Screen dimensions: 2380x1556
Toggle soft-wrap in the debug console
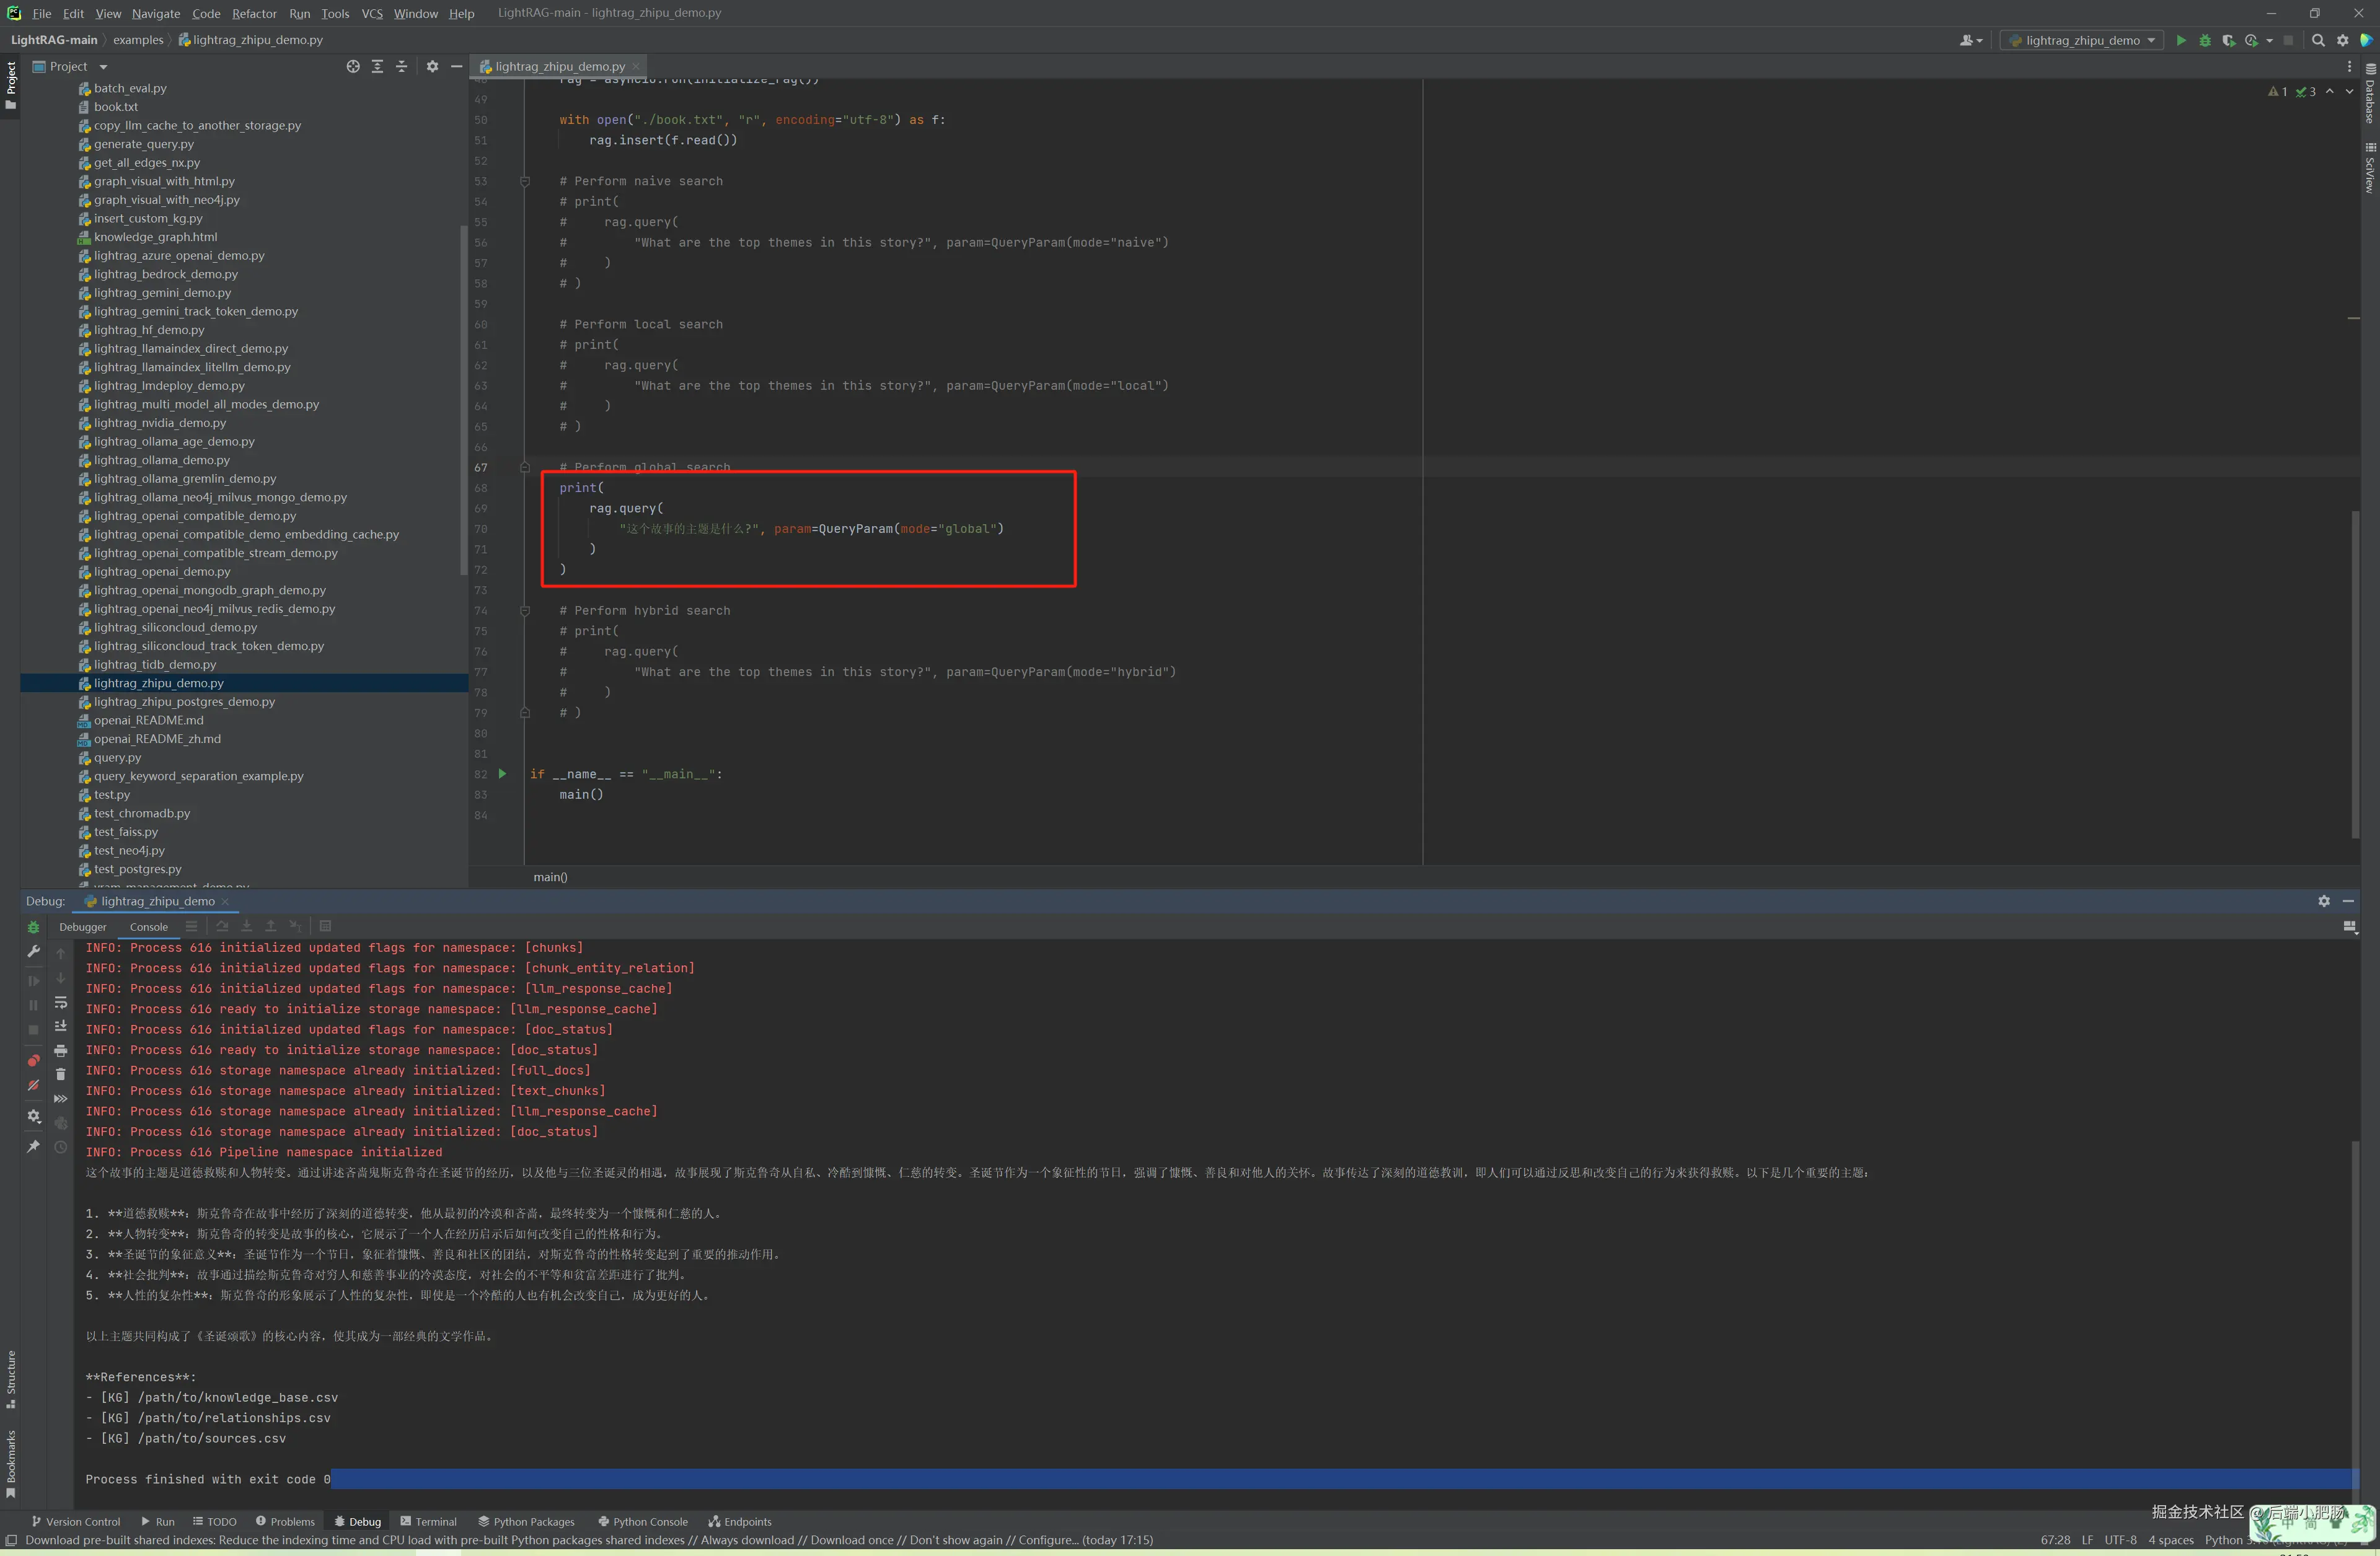pyautogui.click(x=60, y=1002)
